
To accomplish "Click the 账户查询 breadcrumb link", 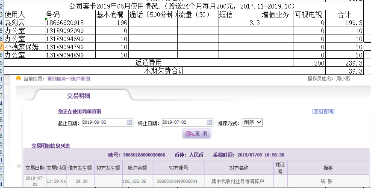I will coord(80,79).
